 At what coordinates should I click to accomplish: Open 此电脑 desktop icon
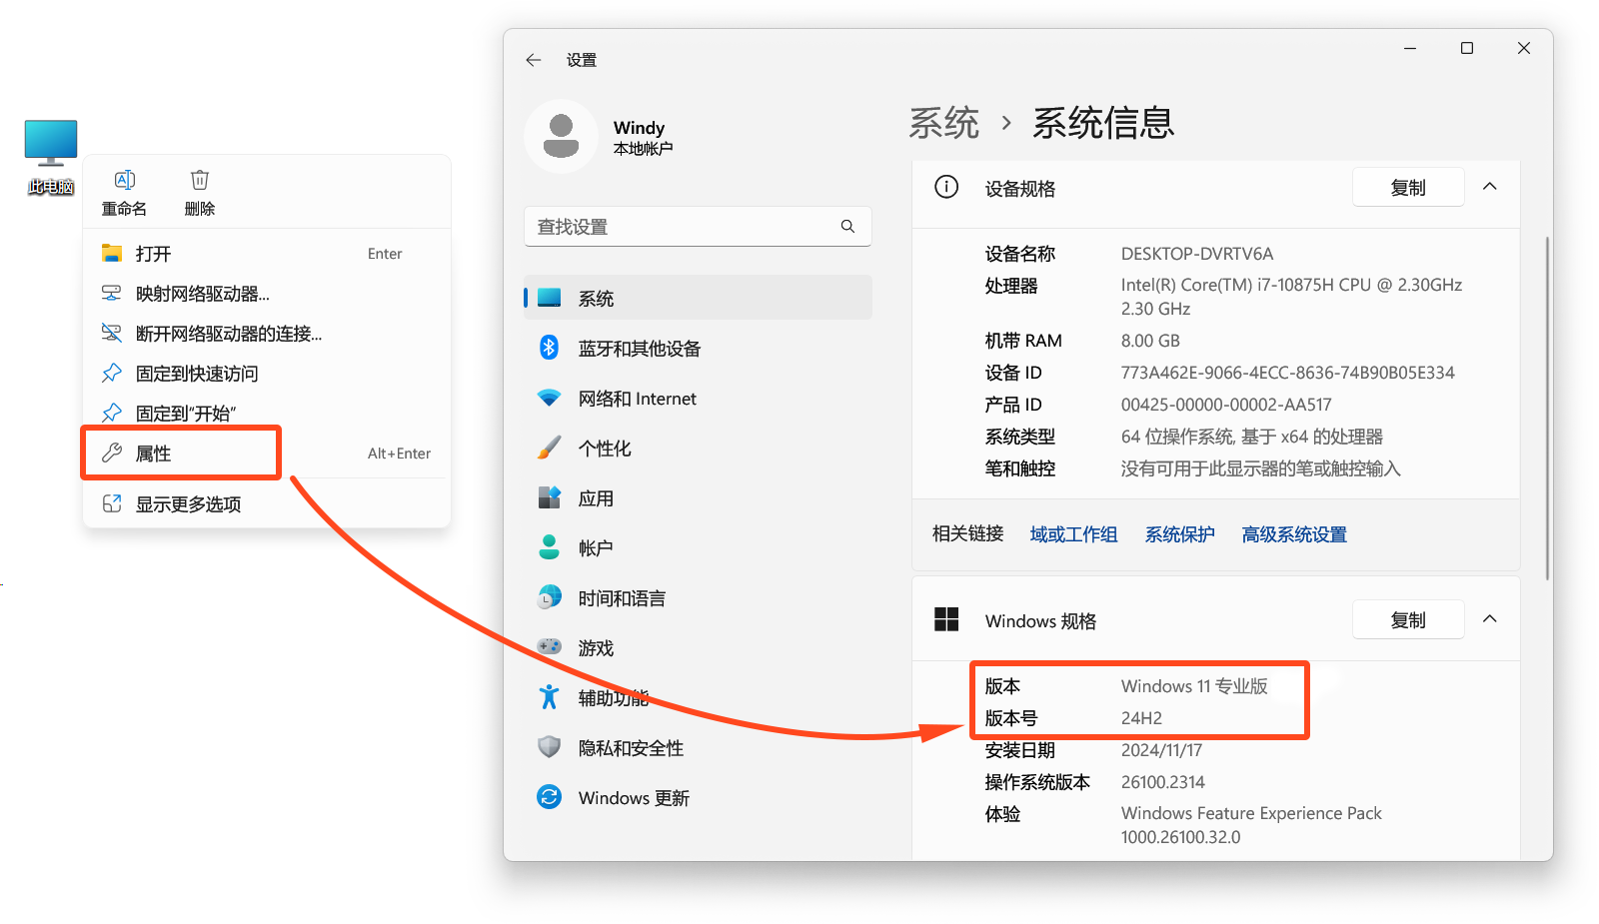click(x=50, y=143)
